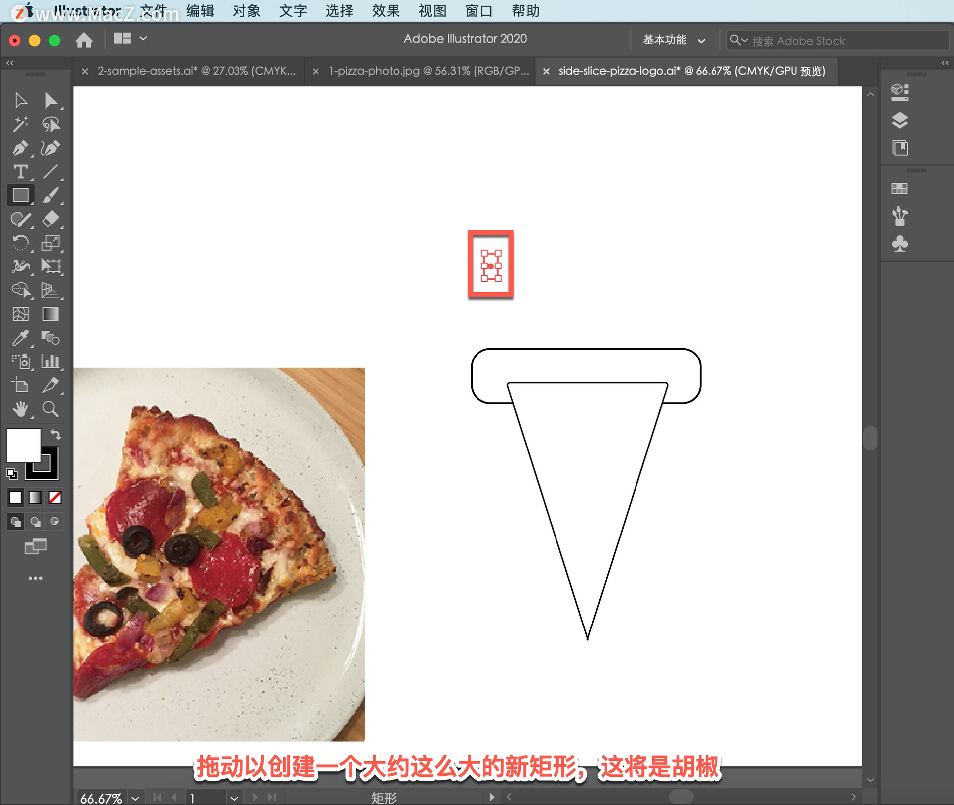The width and height of the screenshot is (954, 805).
Task: Collapse the left toolbar panel
Action: (x=10, y=63)
